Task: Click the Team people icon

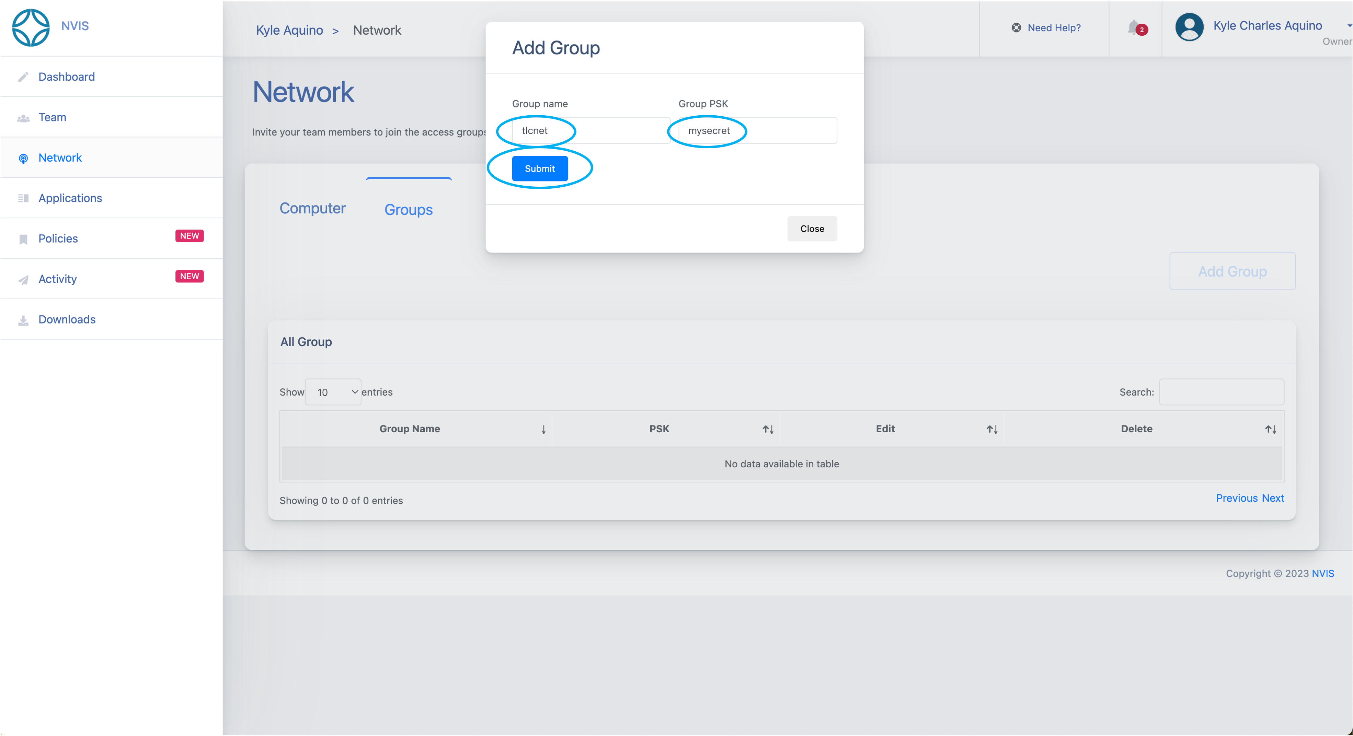Action: click(23, 118)
